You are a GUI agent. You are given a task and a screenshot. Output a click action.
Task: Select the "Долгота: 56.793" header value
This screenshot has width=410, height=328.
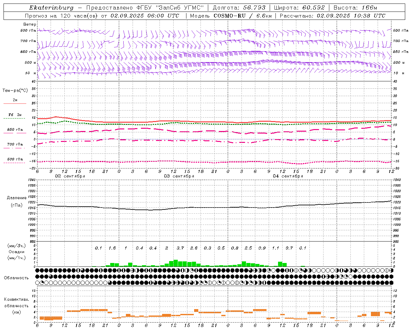239,8
